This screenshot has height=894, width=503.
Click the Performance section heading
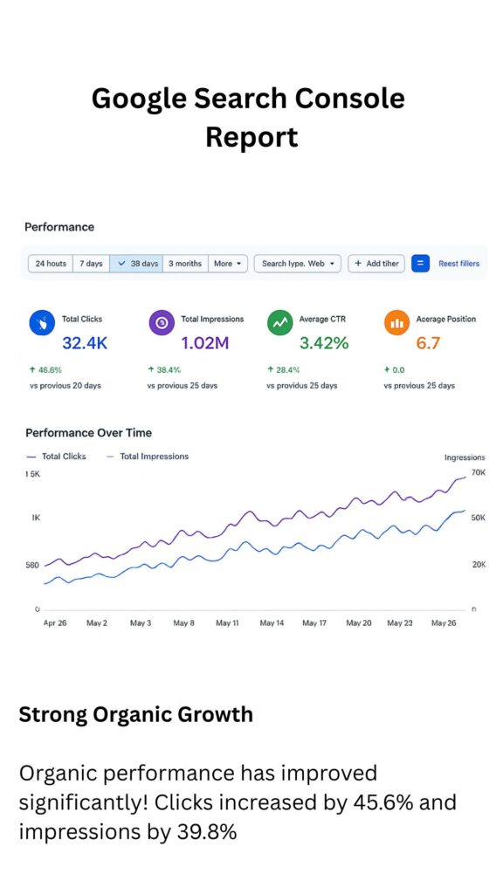59,227
